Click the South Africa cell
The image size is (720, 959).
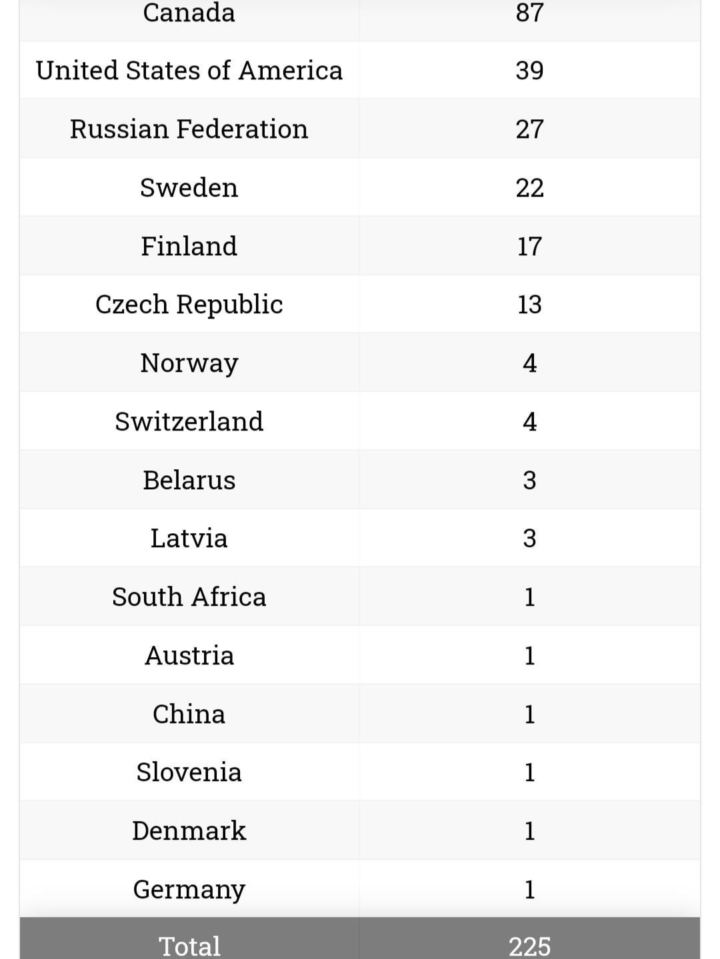click(x=189, y=597)
